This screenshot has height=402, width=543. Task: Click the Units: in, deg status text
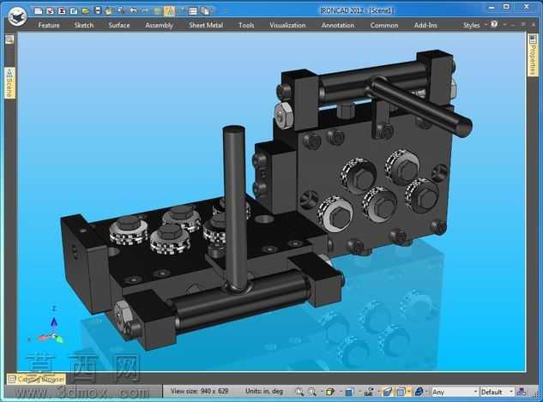(x=264, y=391)
